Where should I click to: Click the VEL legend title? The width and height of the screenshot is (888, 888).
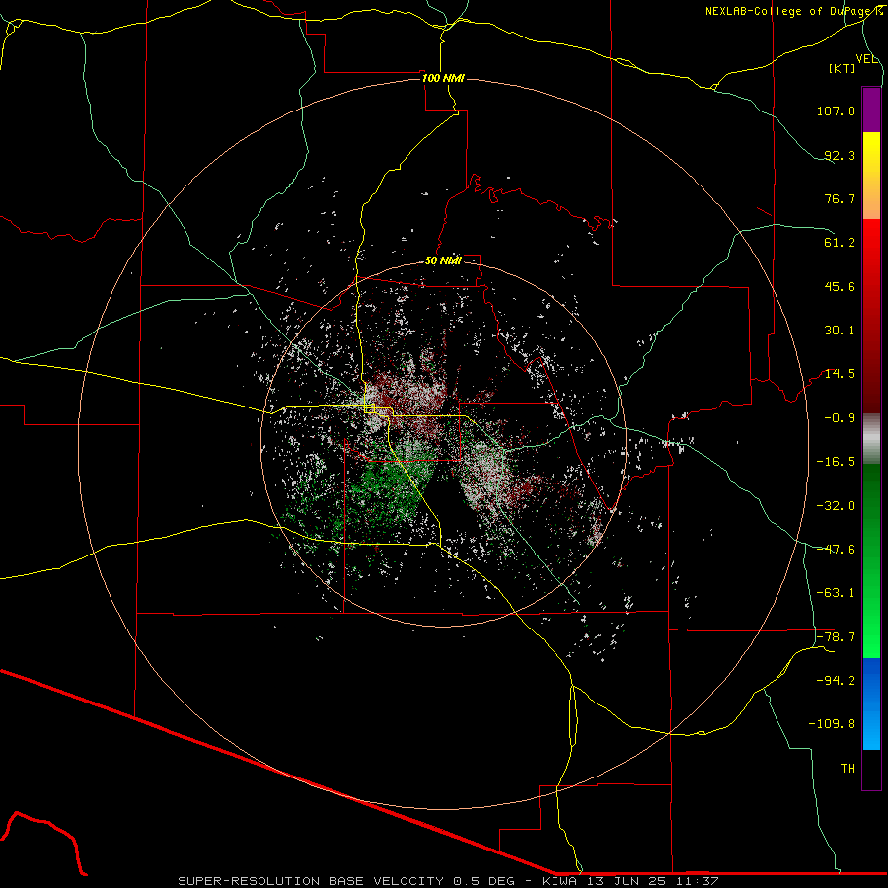click(x=866, y=59)
